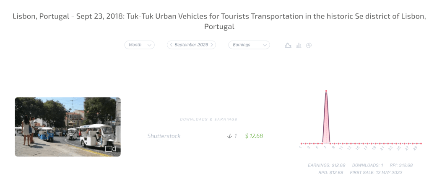429x179 pixels.
Task: Open the Earnings metric dropdown
Action: click(249, 45)
